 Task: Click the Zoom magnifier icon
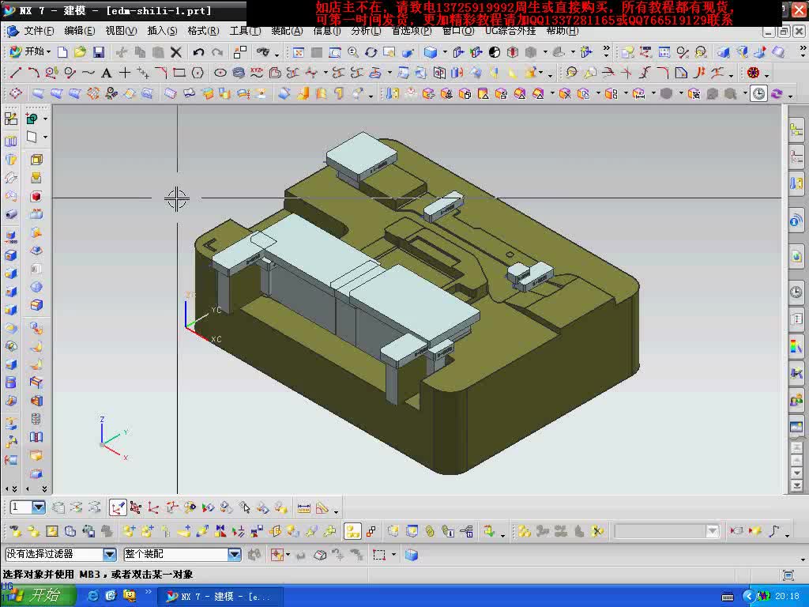coord(353,52)
